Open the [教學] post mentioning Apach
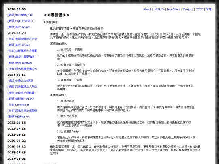The image size is (219, 164). coord(19,27)
